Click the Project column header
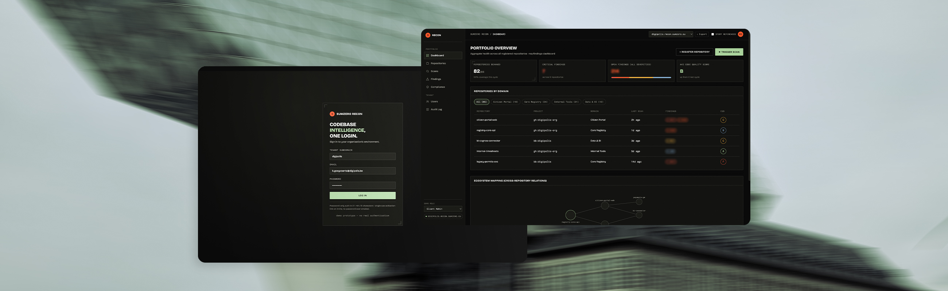Screen dimensions: 948x291 coord(538,111)
